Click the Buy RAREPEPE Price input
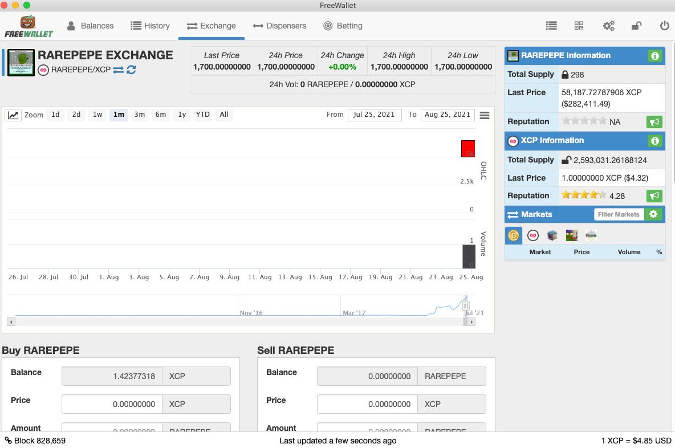The image size is (675, 448). [112, 404]
